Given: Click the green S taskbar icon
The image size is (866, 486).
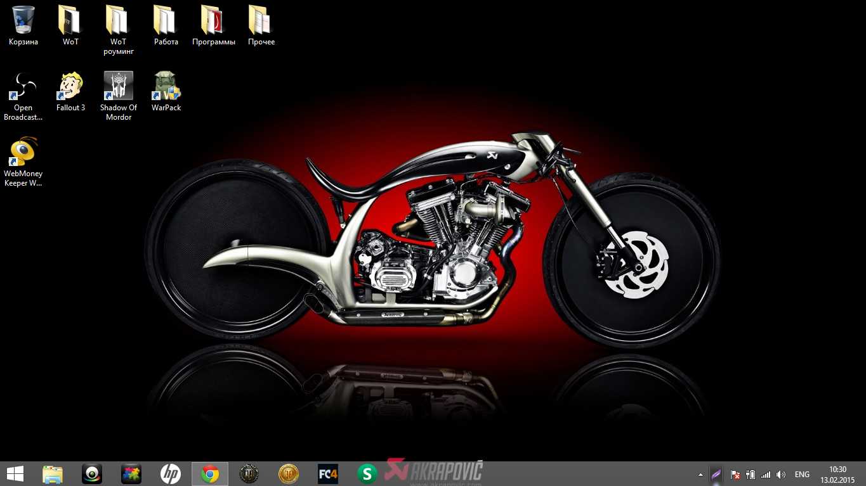Looking at the screenshot, I should (367, 474).
